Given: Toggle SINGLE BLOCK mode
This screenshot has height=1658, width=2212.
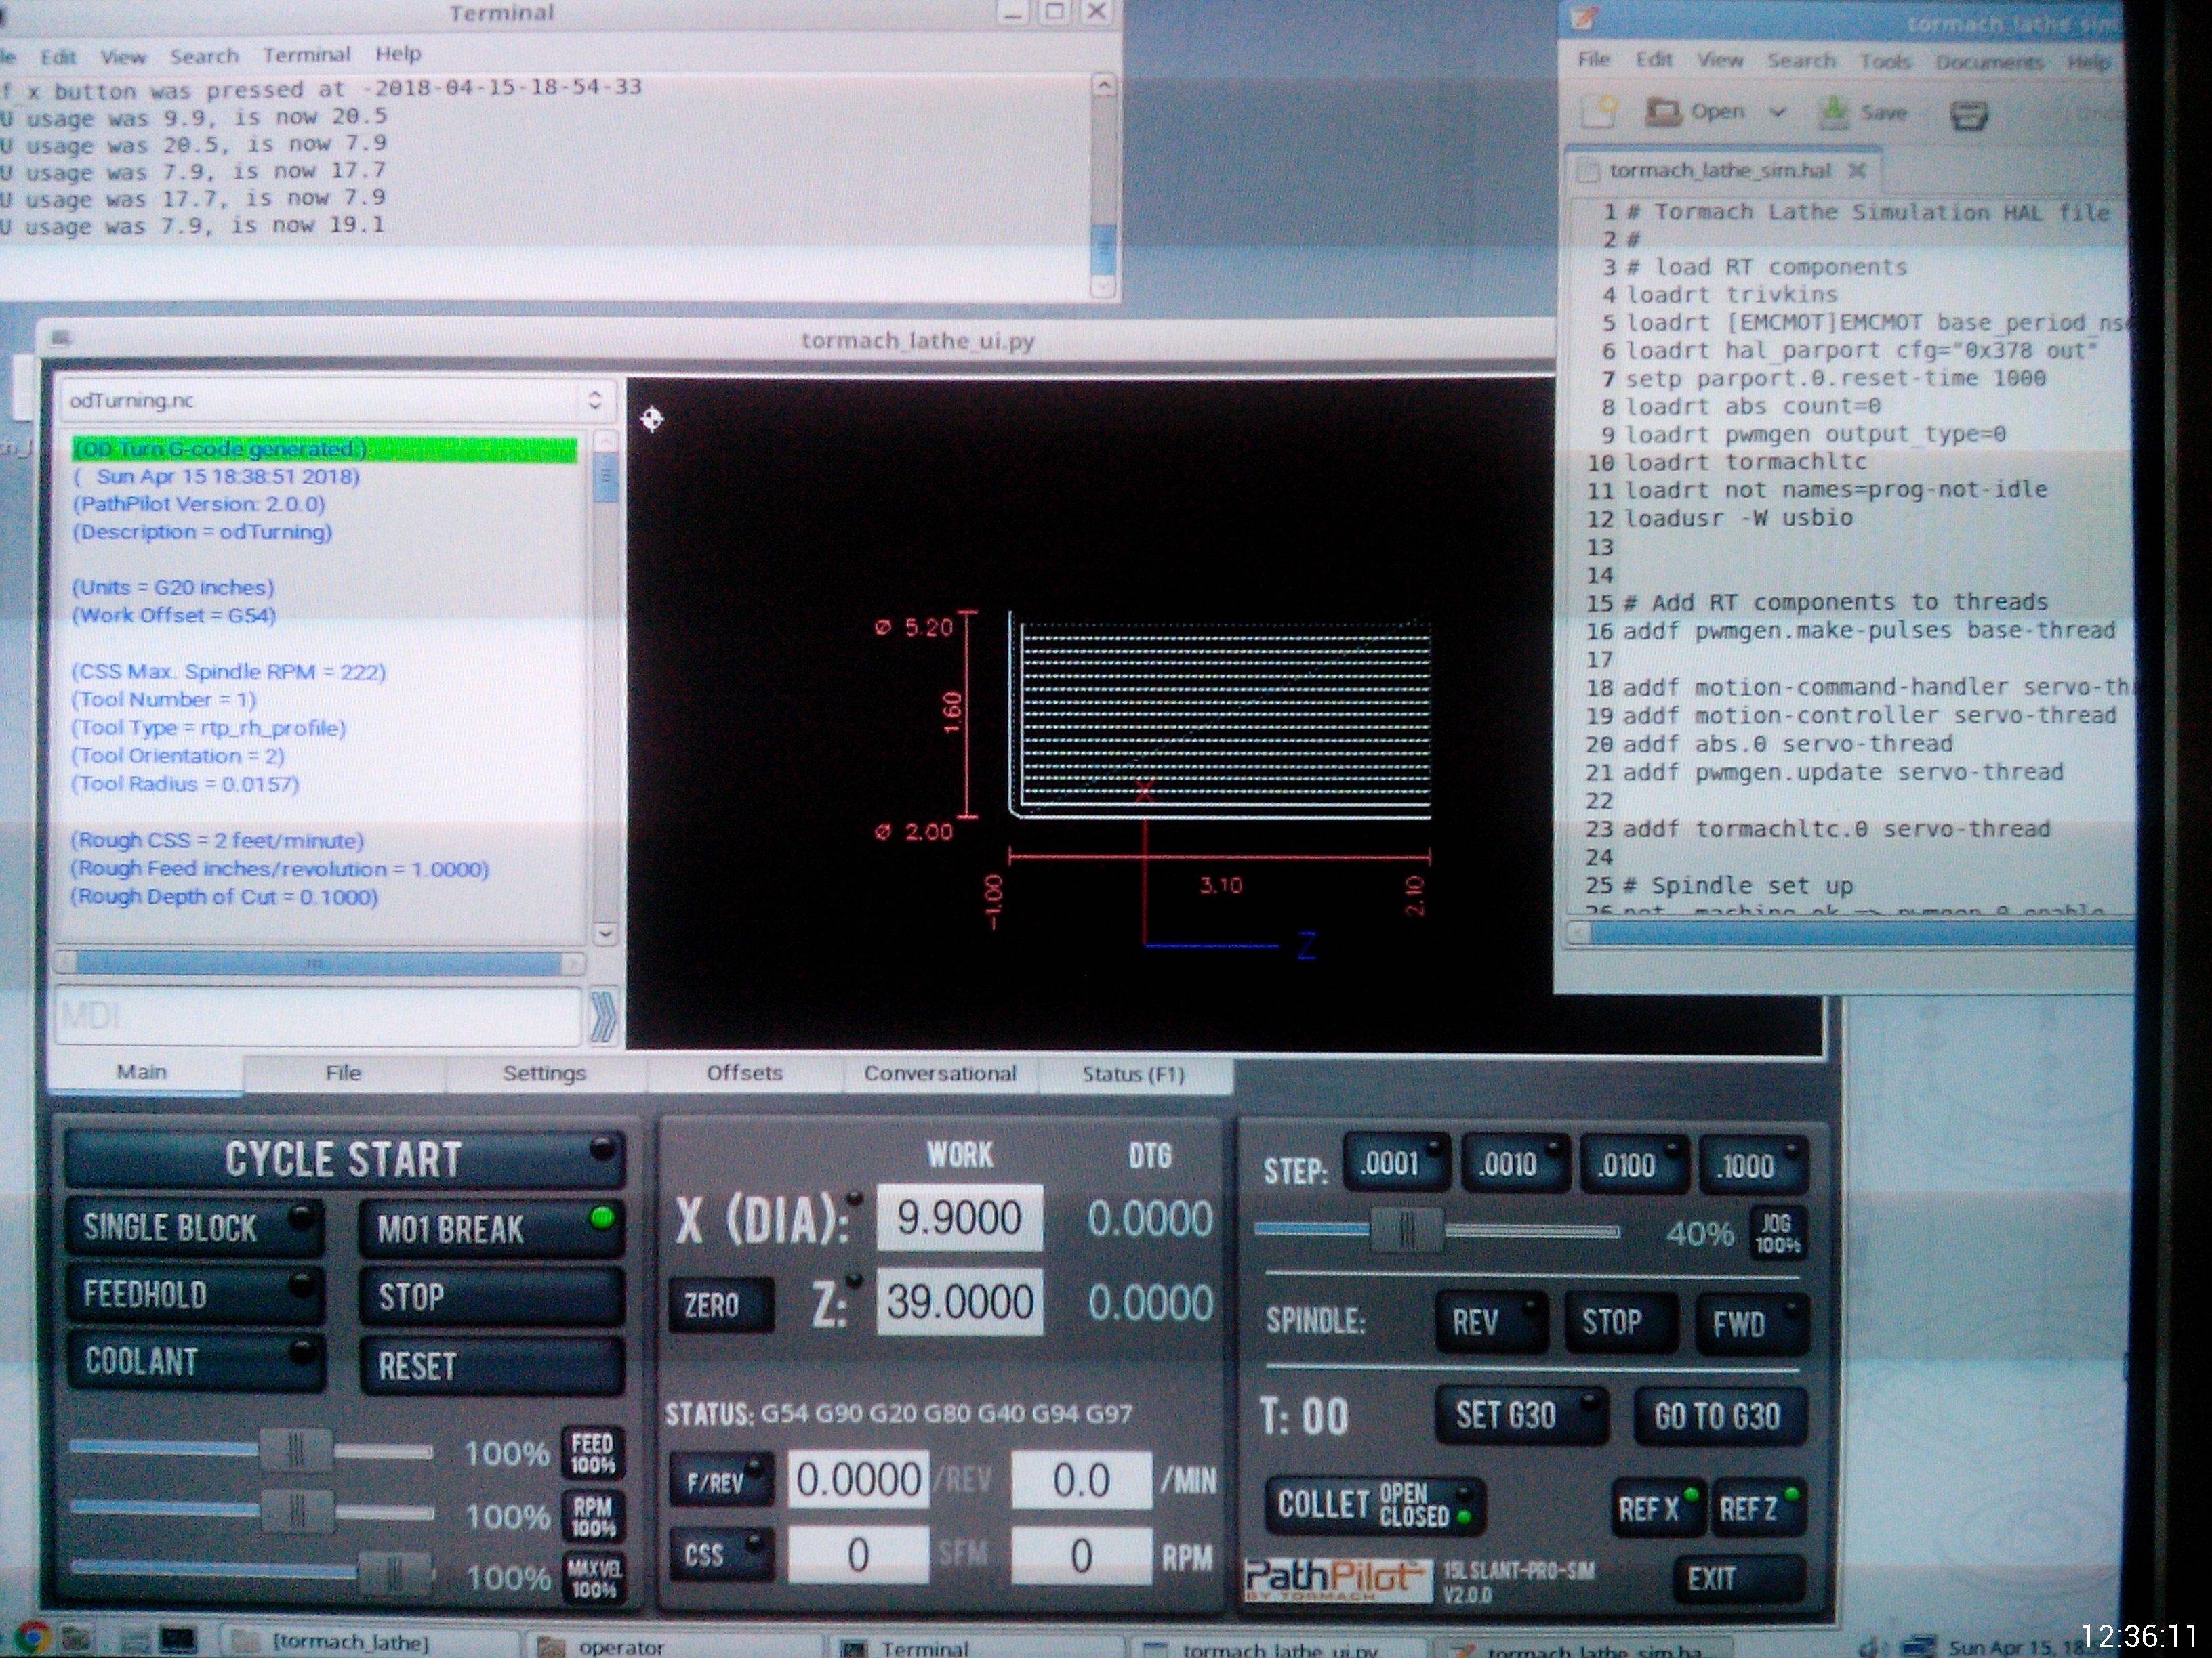Looking at the screenshot, I should pos(193,1228).
